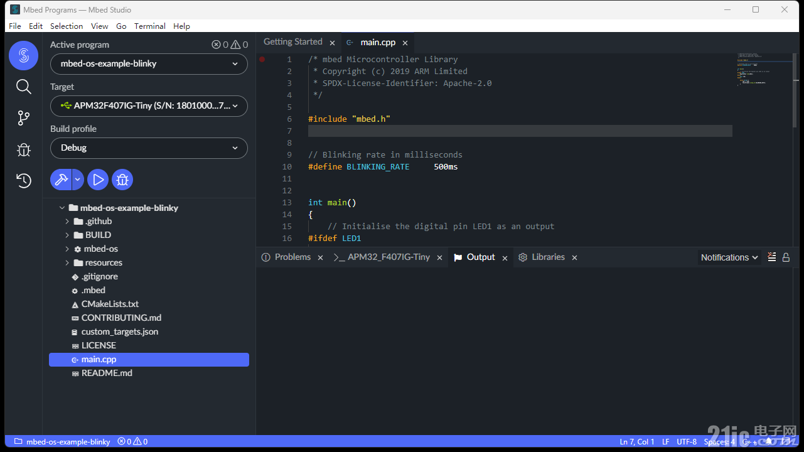Close the Output panel tab

click(505, 257)
